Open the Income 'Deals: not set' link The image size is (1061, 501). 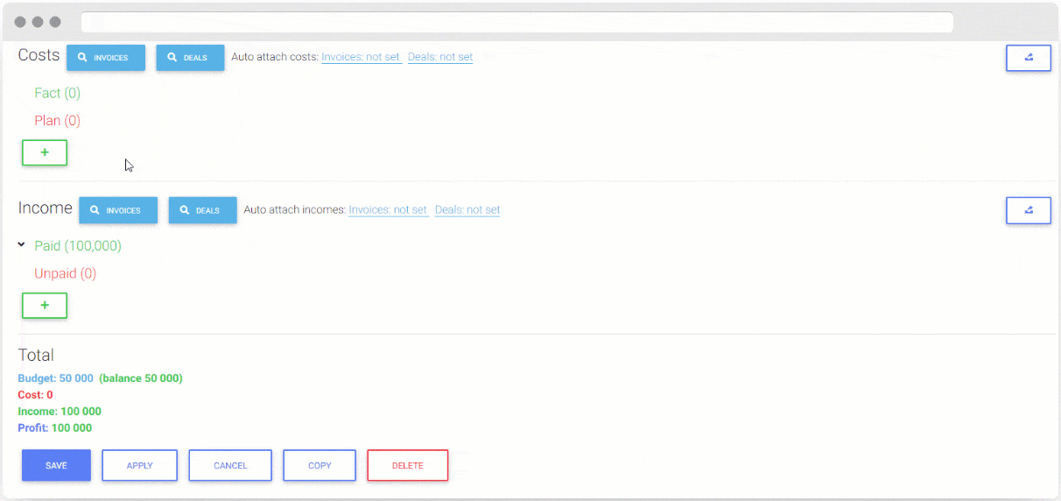467,210
